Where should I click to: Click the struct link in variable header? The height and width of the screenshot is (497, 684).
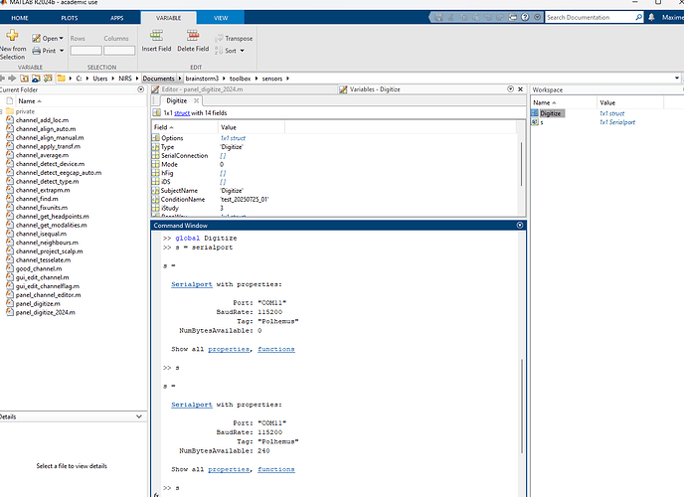pyautogui.click(x=182, y=113)
